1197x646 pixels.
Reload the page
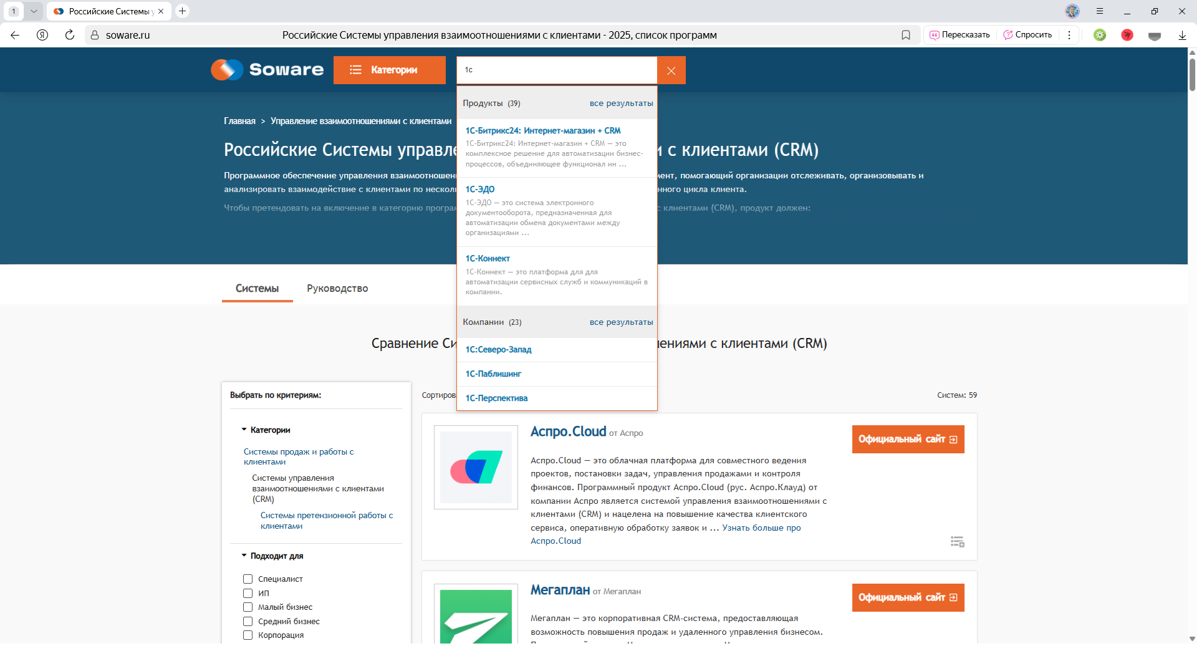pyautogui.click(x=70, y=35)
